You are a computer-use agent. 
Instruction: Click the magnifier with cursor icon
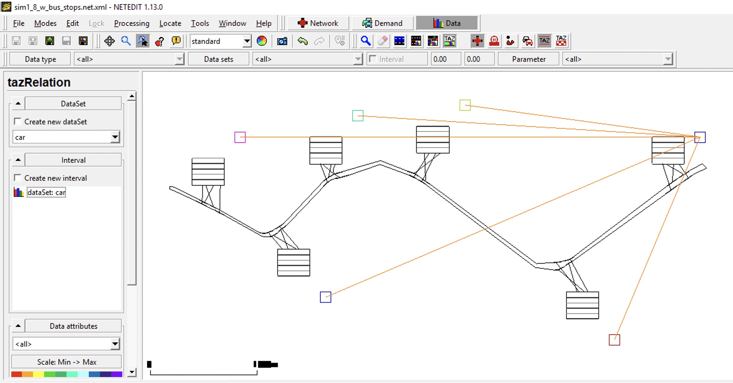click(143, 41)
